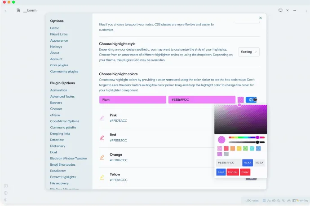Click the help icon in left ribbon
The width and height of the screenshot is (310, 206).
tap(6, 193)
